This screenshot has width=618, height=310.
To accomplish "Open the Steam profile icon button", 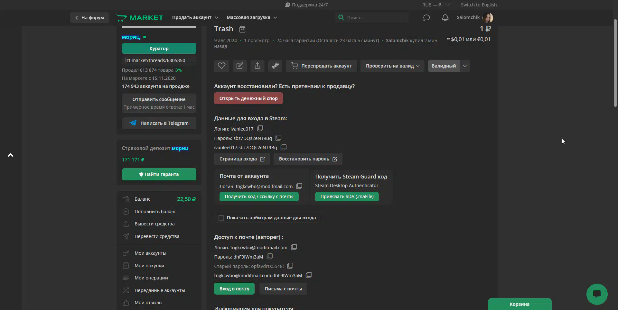I will [275, 66].
